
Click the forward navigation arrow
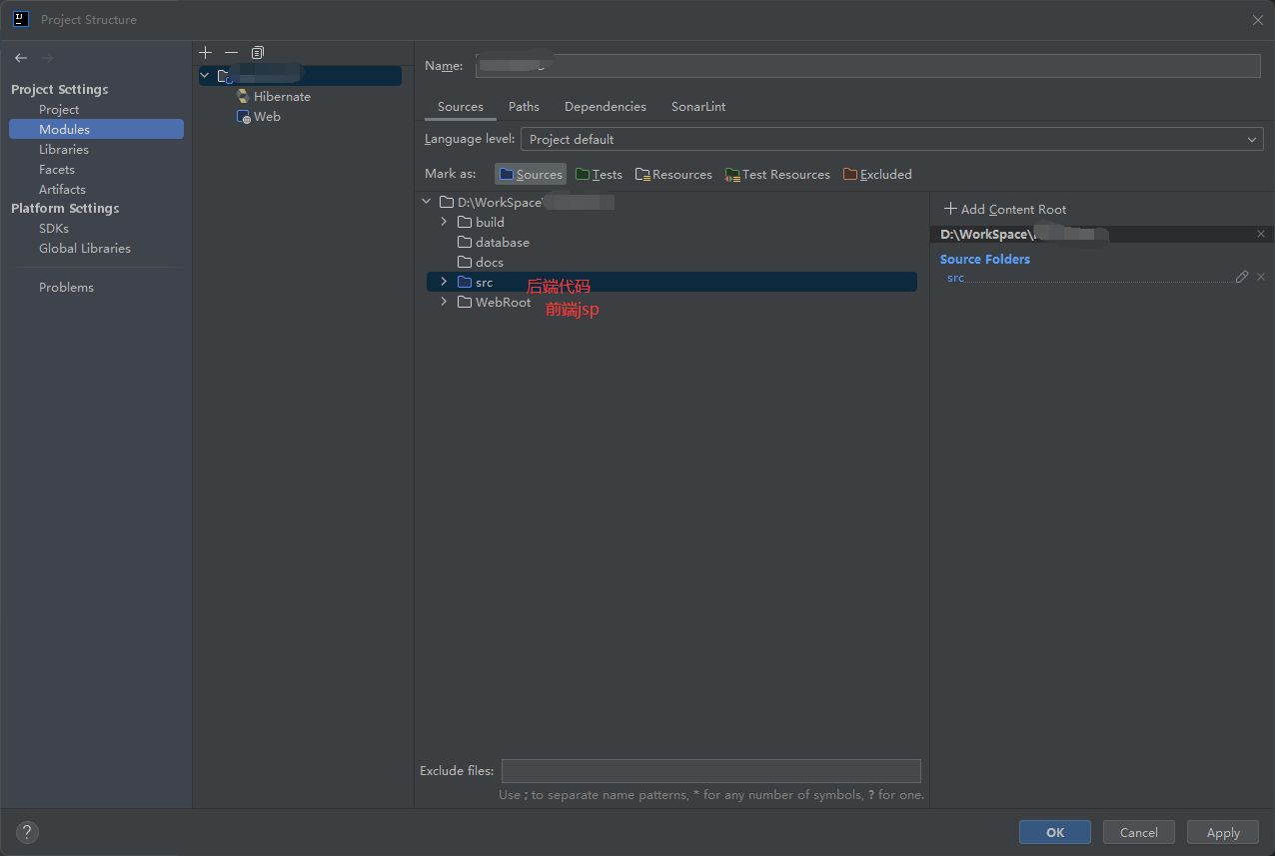47,58
